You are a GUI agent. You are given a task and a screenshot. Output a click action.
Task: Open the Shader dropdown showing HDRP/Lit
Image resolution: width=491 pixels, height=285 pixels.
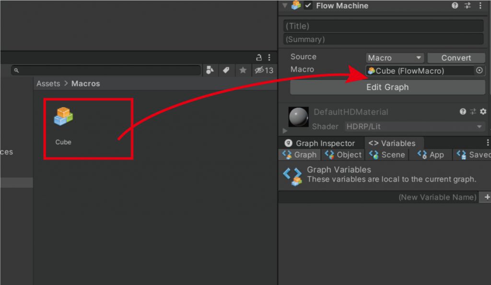coord(414,127)
